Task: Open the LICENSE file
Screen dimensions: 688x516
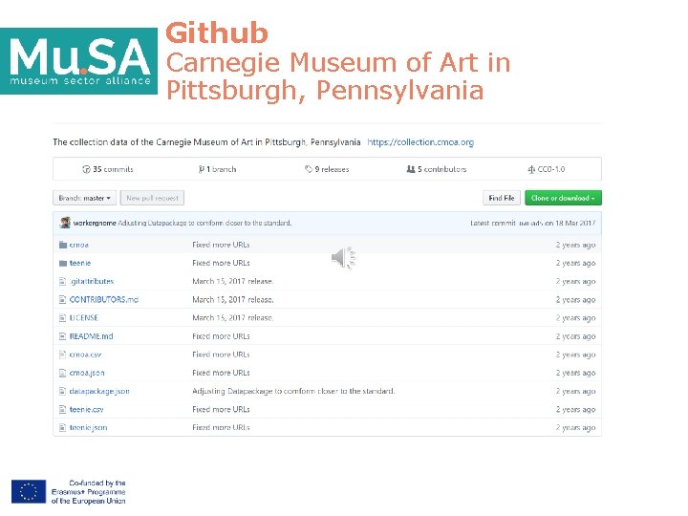Action: [x=84, y=317]
